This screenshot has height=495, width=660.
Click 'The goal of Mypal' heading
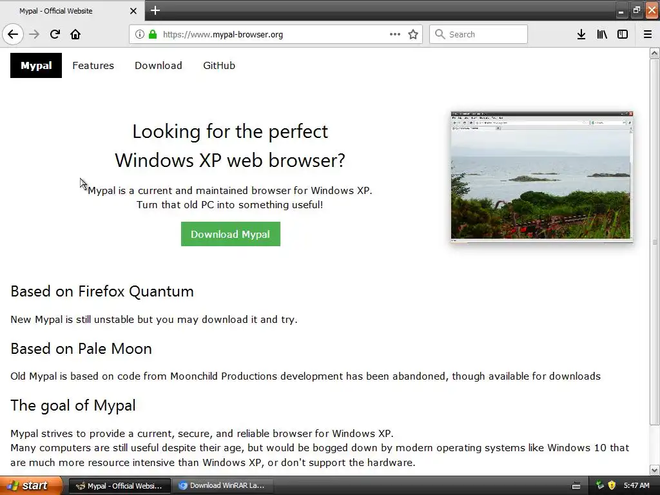tap(73, 405)
